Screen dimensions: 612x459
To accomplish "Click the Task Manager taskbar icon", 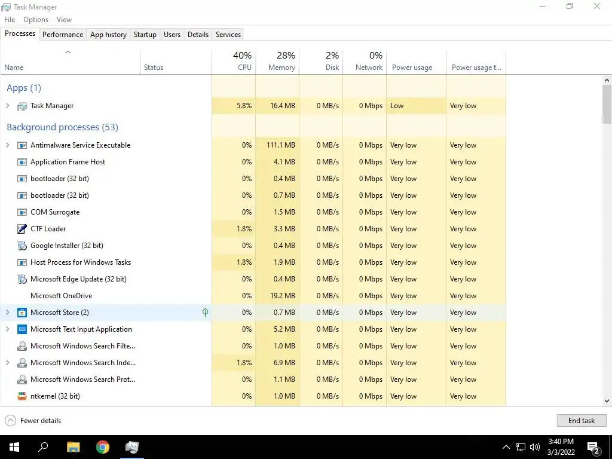I will point(132,447).
